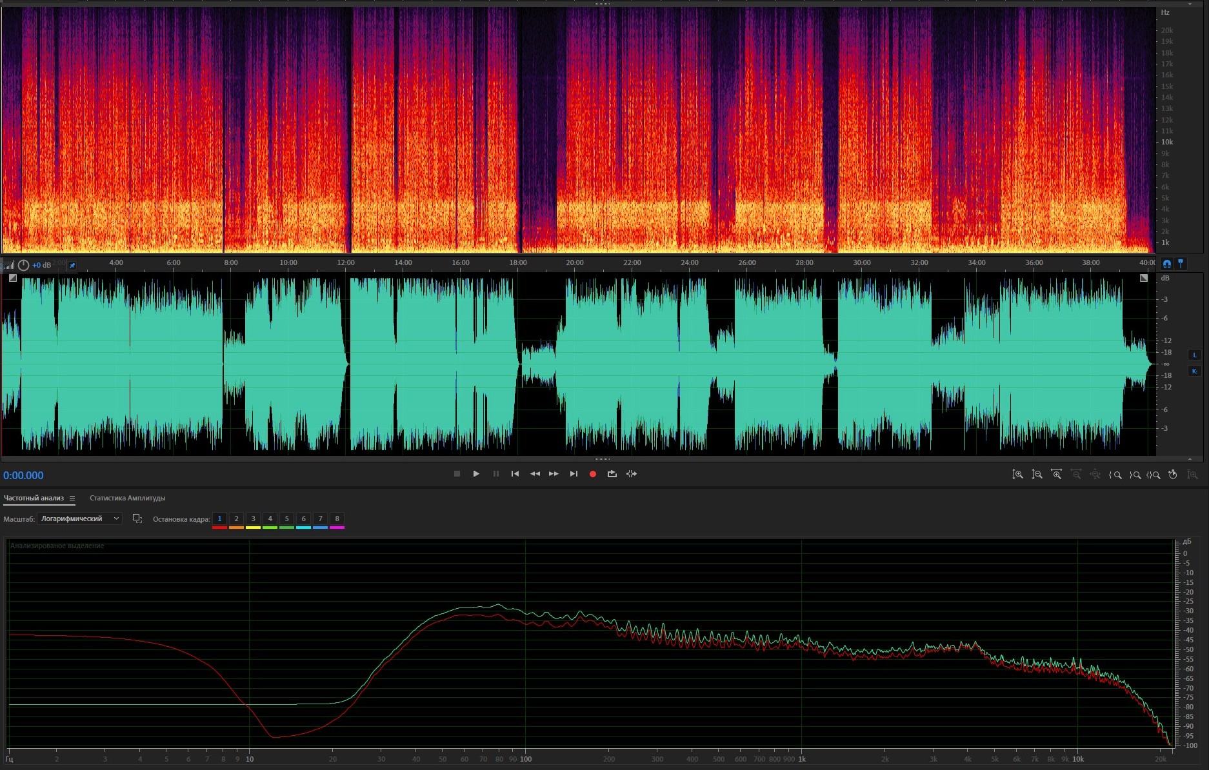Screen dimensions: 1209x770
Task: Stop playback with the Stop button
Action: pyautogui.click(x=457, y=474)
